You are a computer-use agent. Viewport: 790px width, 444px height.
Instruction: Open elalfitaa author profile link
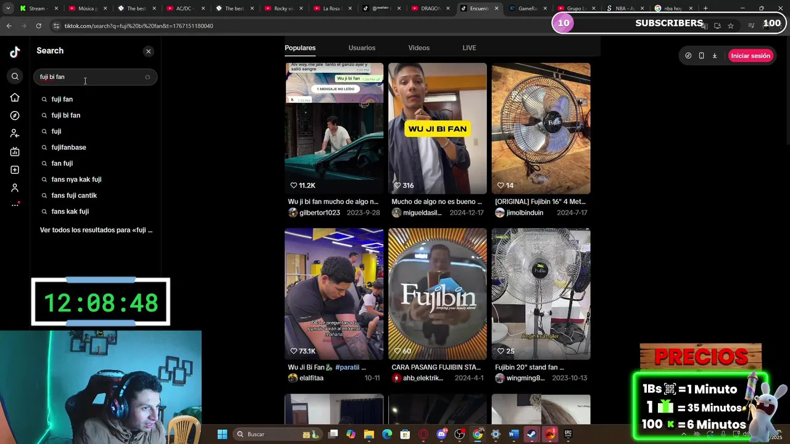point(311,378)
